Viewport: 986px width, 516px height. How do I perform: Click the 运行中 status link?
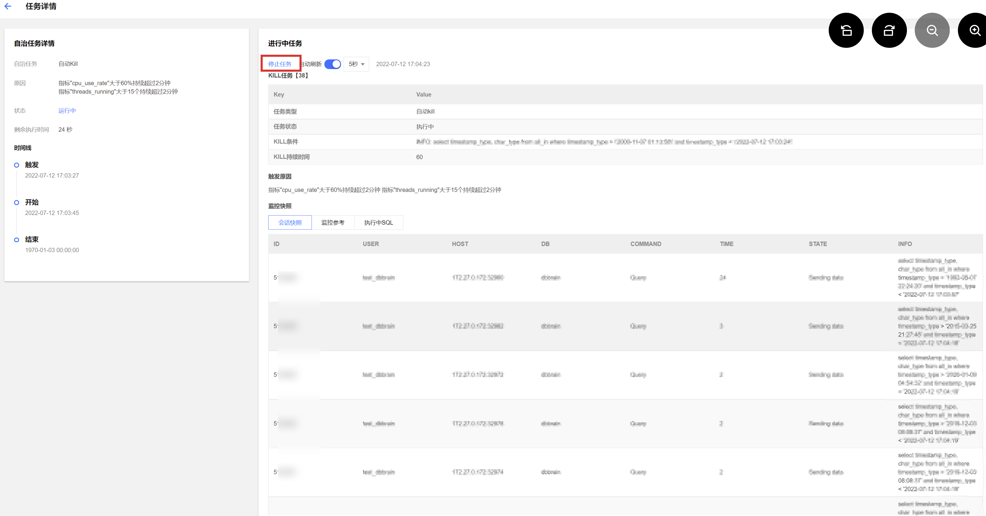(x=67, y=111)
